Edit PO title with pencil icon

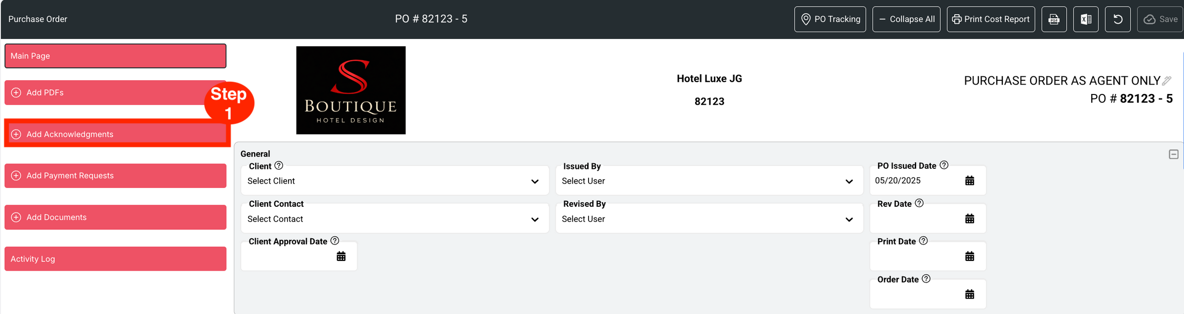coord(1167,81)
